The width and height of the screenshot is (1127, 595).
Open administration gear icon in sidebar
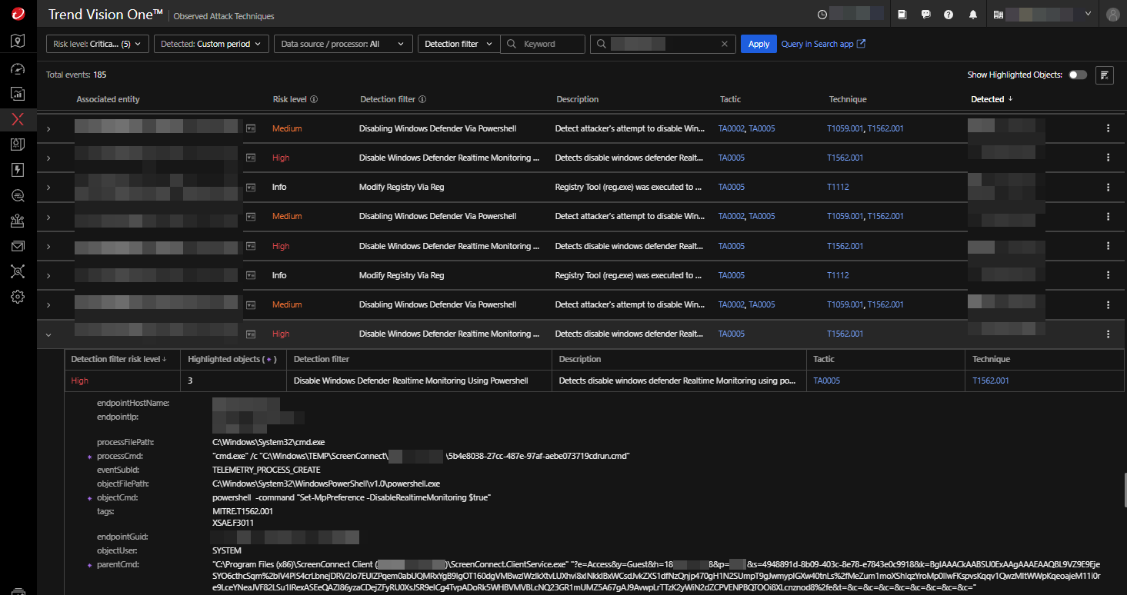point(18,297)
